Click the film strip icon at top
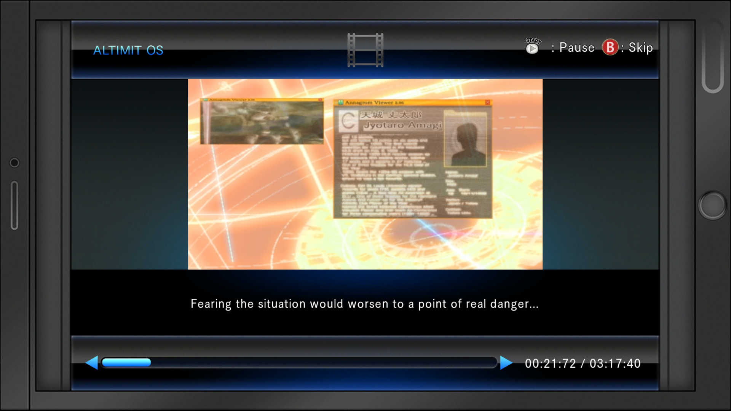Image resolution: width=731 pixels, height=411 pixels. point(365,50)
